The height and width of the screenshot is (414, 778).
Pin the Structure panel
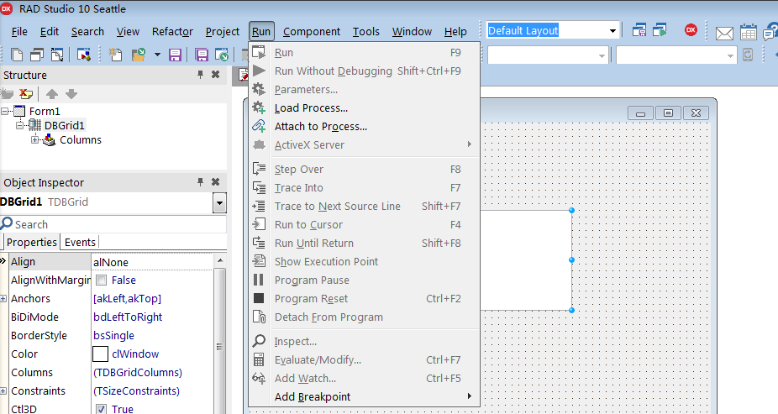(x=201, y=75)
